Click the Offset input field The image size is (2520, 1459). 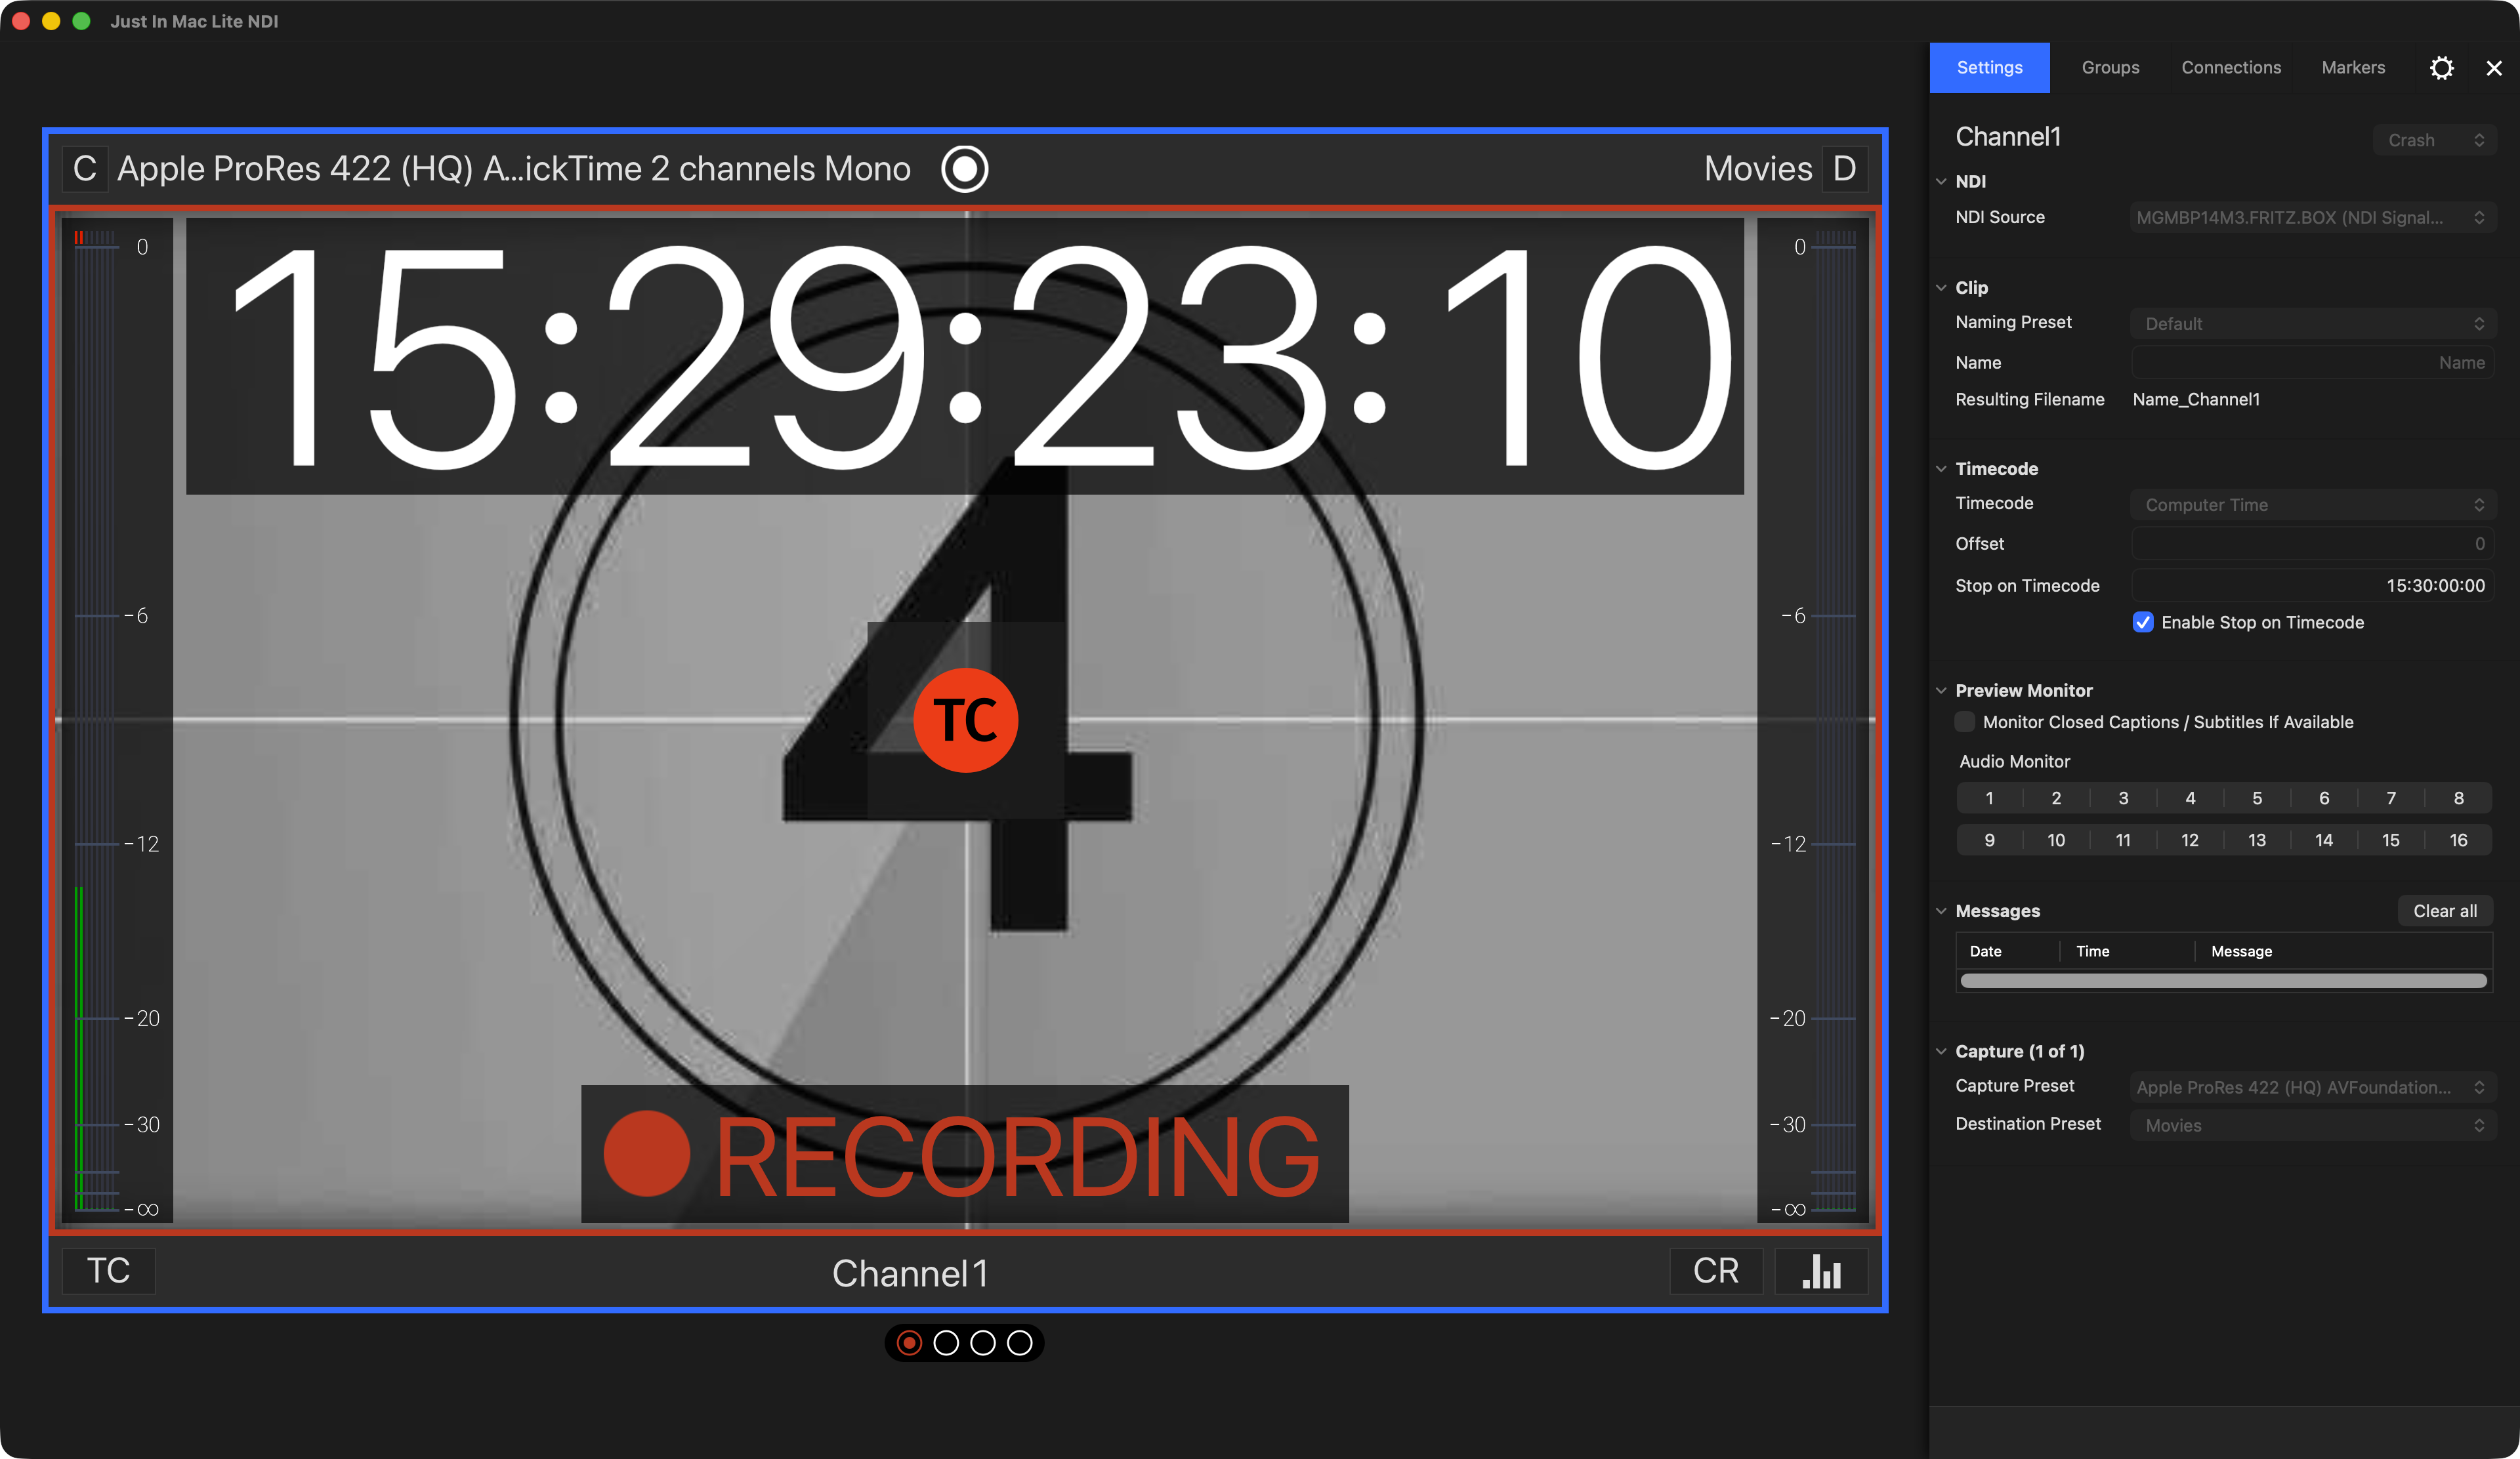[x=2312, y=544]
